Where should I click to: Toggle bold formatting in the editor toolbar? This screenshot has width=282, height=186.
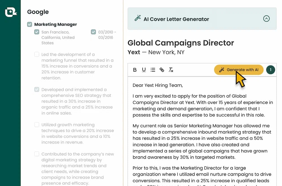(x=135, y=70)
